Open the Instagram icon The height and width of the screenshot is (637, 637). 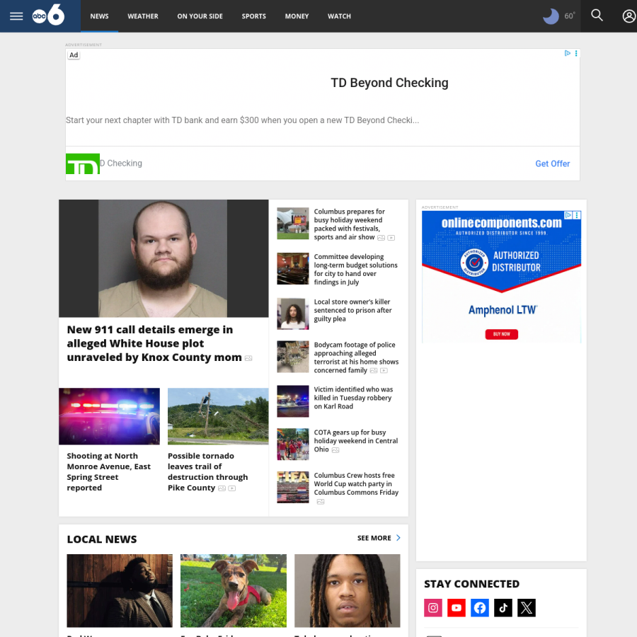(x=433, y=608)
